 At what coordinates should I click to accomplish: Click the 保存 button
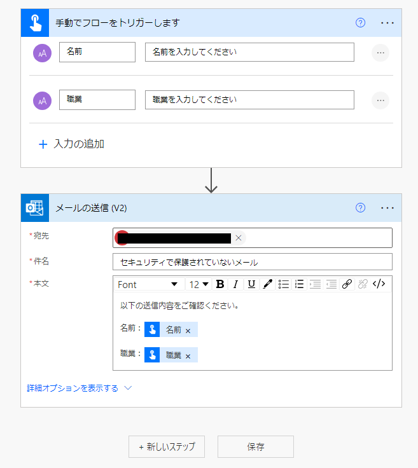pyautogui.click(x=256, y=447)
